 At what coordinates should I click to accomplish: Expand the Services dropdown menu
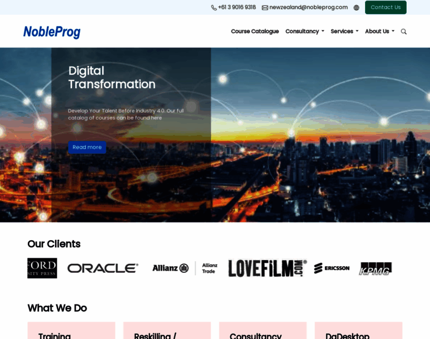[x=345, y=32]
